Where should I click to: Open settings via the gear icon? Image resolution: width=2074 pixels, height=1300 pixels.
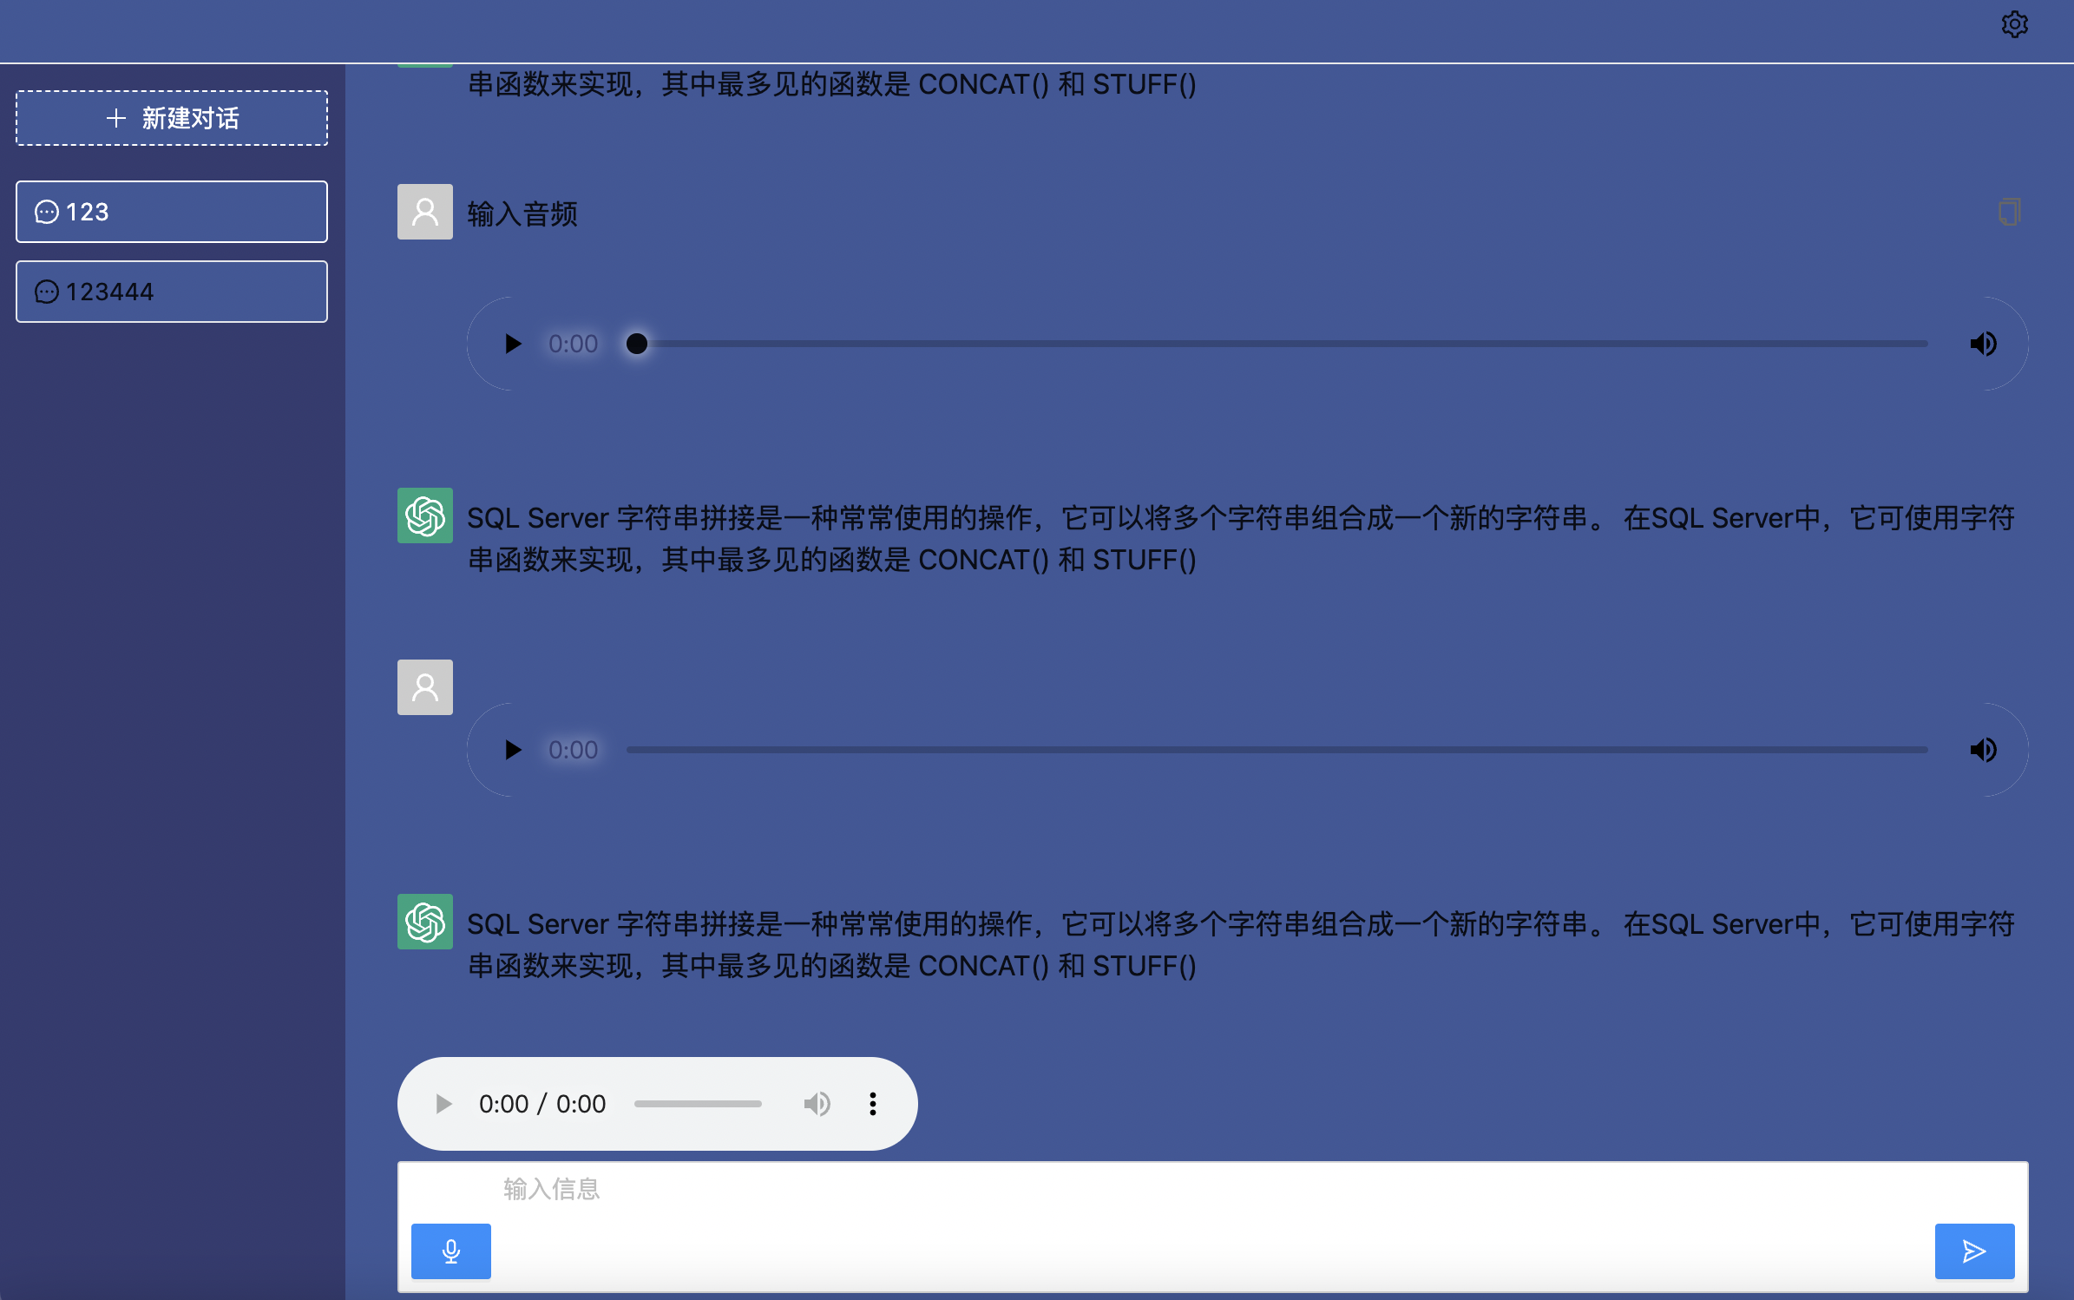click(x=2014, y=24)
